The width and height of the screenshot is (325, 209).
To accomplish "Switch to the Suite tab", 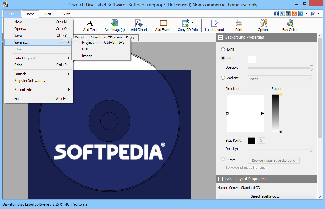I will (66, 14).
